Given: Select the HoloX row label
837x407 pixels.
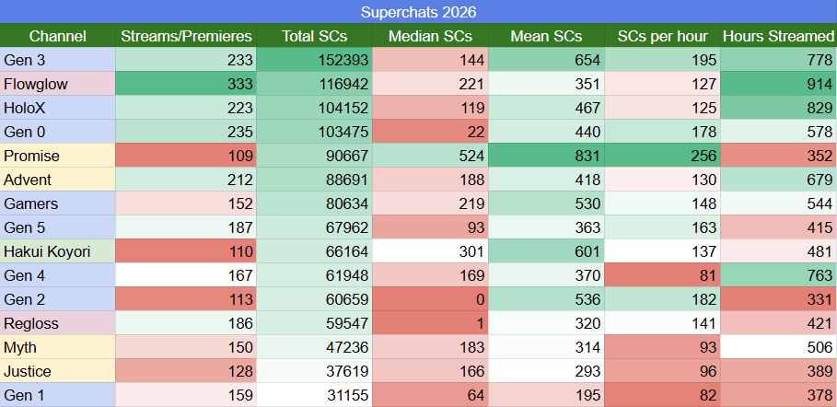Looking at the screenshot, I should click(58, 108).
